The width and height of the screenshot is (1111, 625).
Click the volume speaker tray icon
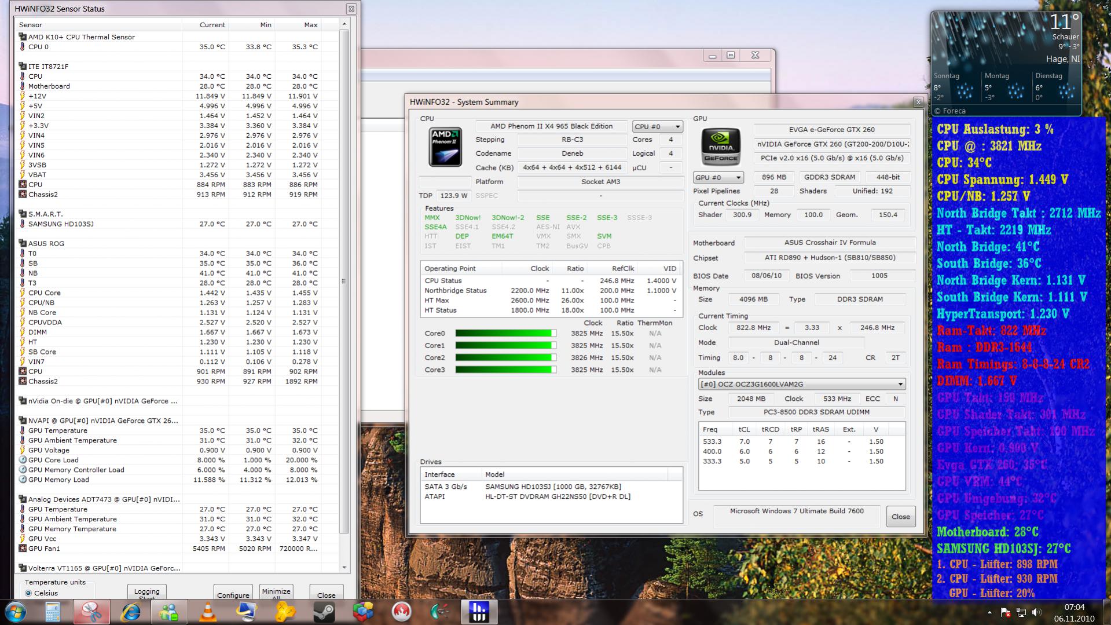pyautogui.click(x=1036, y=612)
